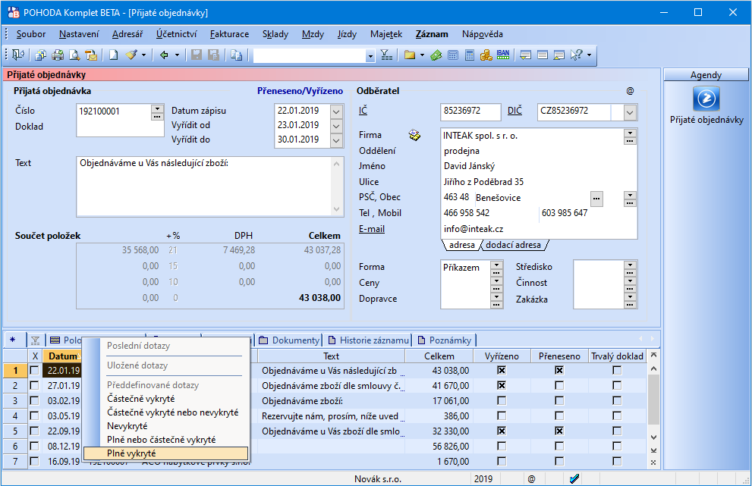The image size is (752, 486).
Task: Toggle X checkbox for row 3
Action: pyautogui.click(x=35, y=400)
